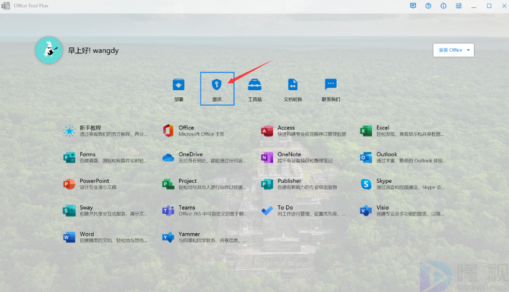Open the 部署 (Deploy) icon
Screen dimensions: 509x292
click(179, 85)
